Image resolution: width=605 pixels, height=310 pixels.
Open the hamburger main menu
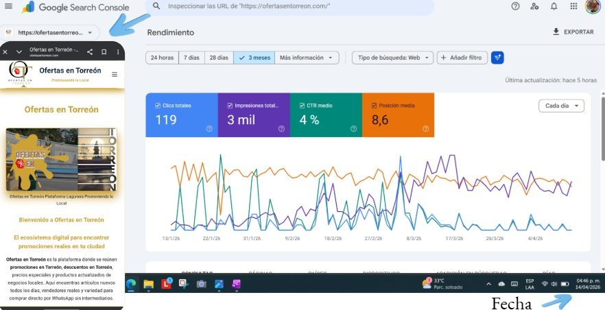[x=8, y=6]
